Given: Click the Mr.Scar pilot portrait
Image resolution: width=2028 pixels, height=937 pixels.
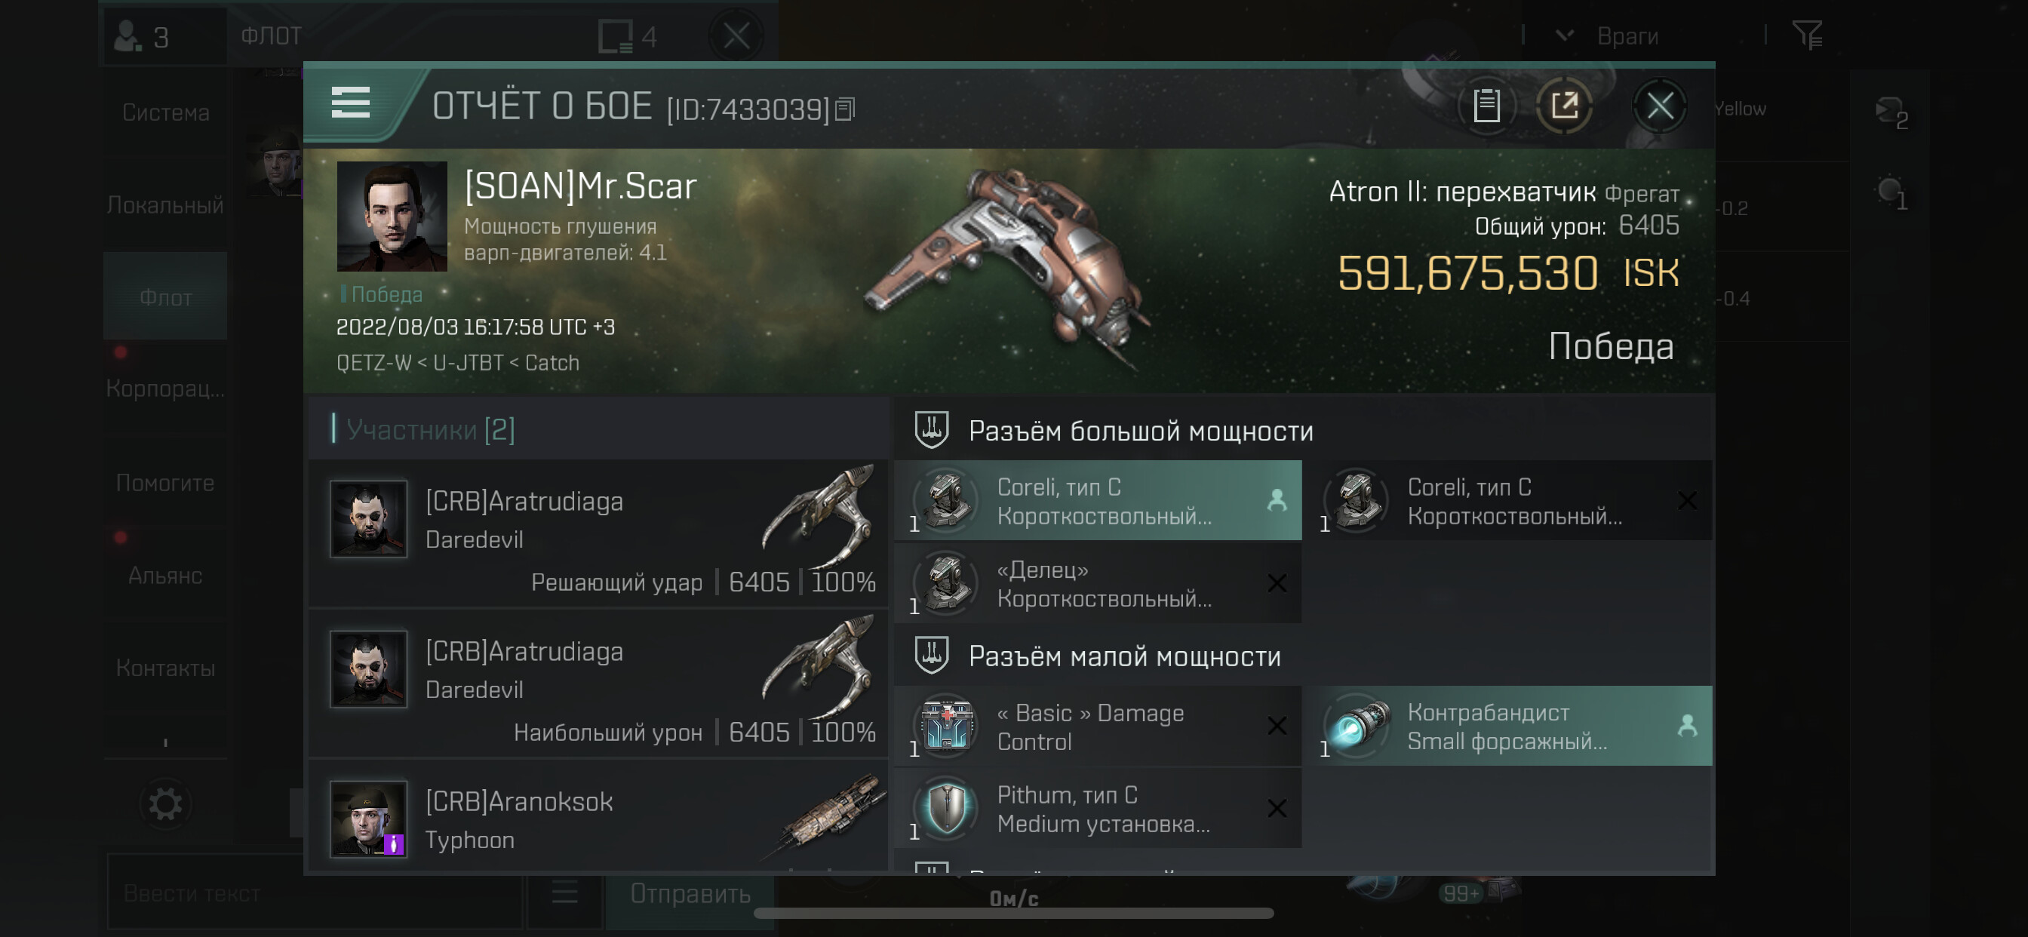Looking at the screenshot, I should click(x=392, y=217).
